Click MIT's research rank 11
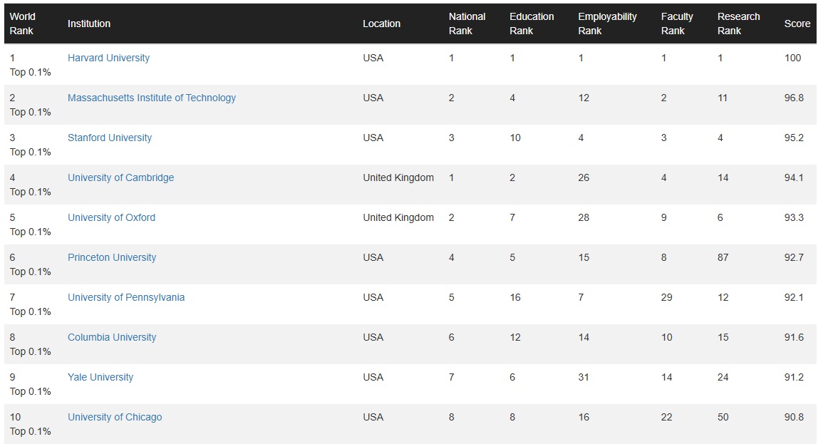 click(x=723, y=98)
